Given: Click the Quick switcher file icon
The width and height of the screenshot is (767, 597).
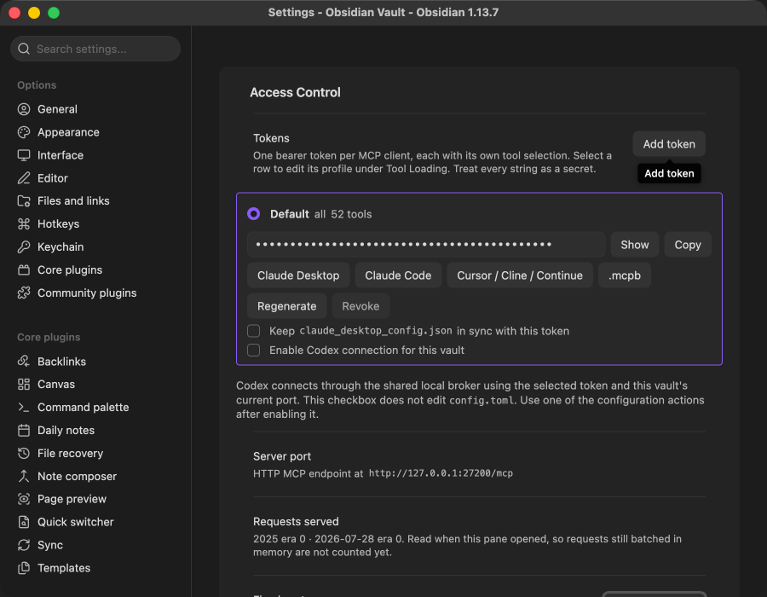Looking at the screenshot, I should (x=24, y=522).
